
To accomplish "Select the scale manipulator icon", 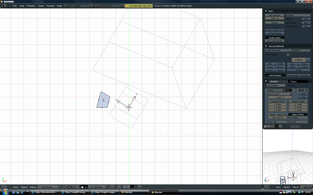I will point(93,187).
